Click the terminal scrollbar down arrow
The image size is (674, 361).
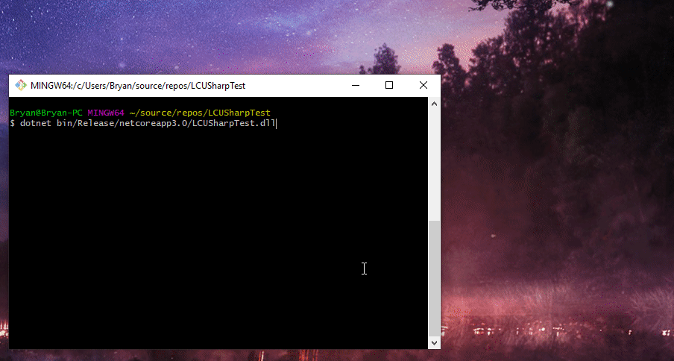[x=434, y=343]
